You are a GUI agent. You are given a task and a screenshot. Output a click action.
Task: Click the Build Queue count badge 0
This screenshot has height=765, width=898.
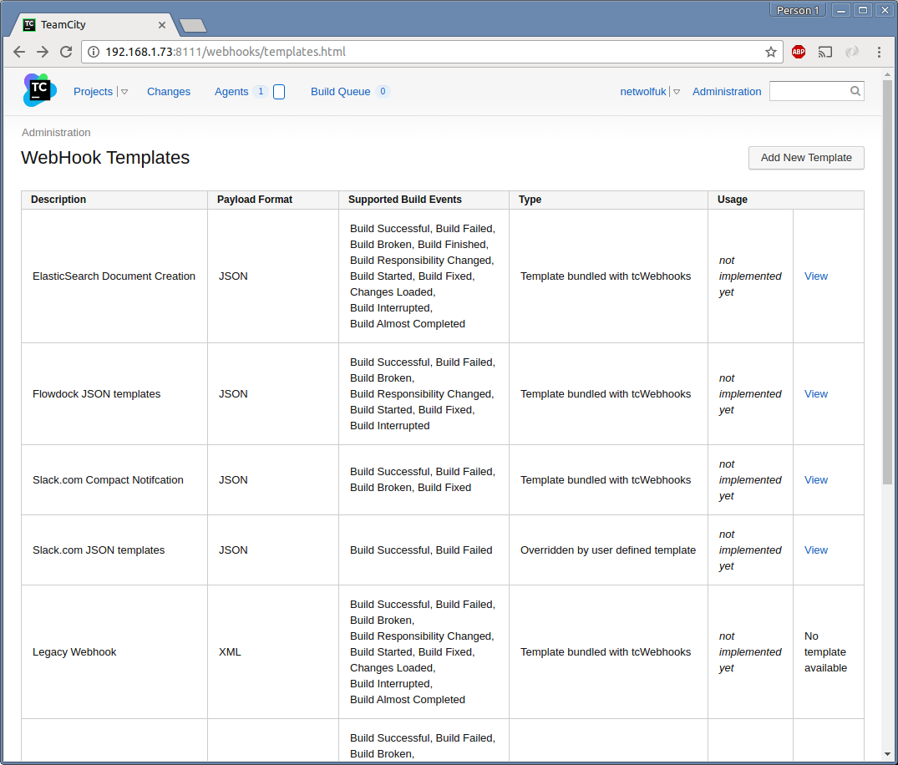383,92
